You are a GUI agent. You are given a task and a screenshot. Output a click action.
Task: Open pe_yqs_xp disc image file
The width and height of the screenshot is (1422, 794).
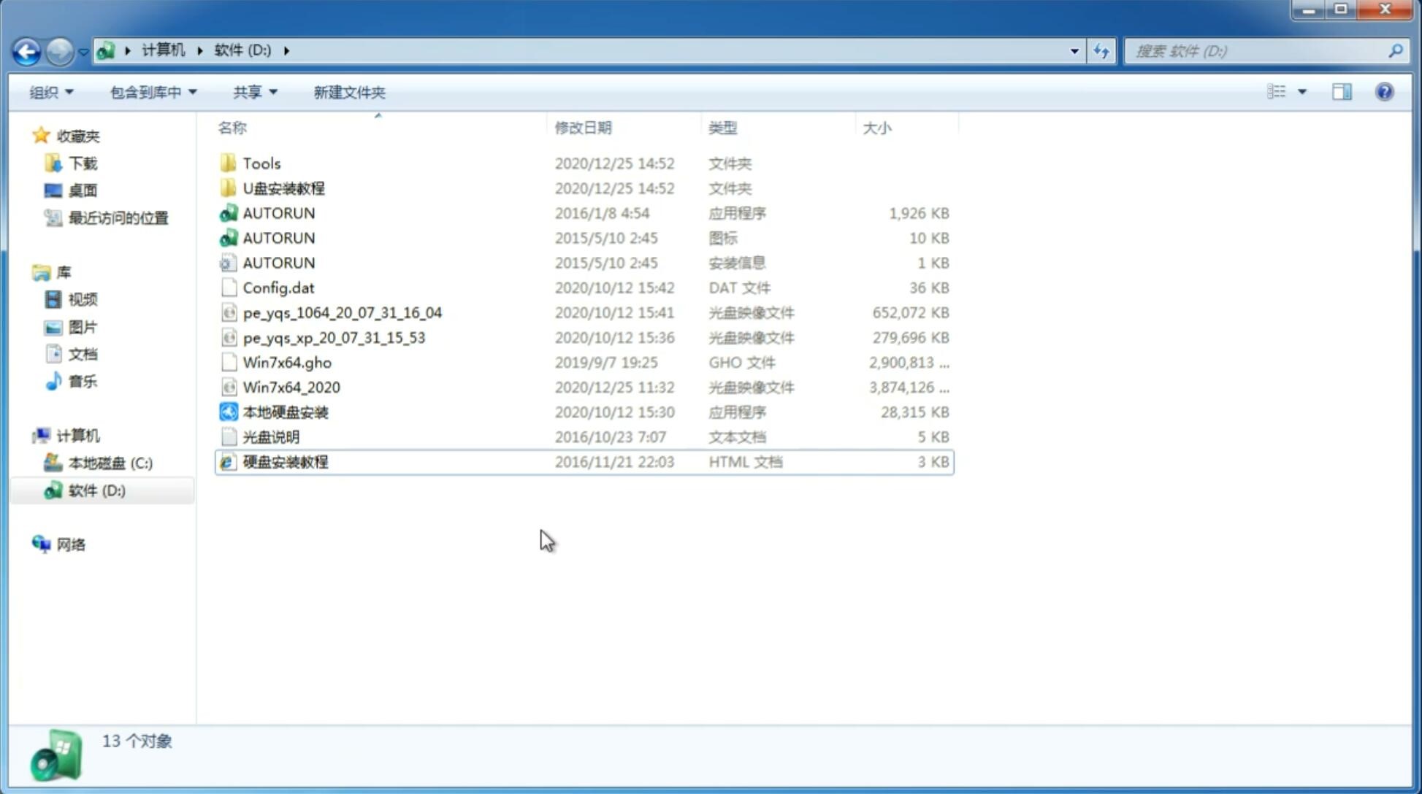[334, 337]
